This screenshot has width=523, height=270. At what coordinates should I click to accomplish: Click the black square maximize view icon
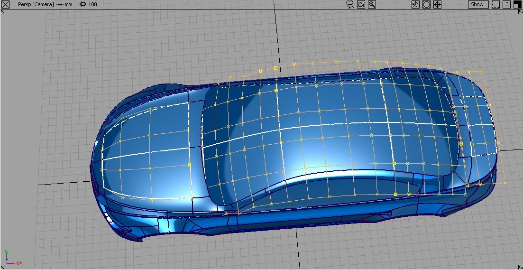click(517, 4)
